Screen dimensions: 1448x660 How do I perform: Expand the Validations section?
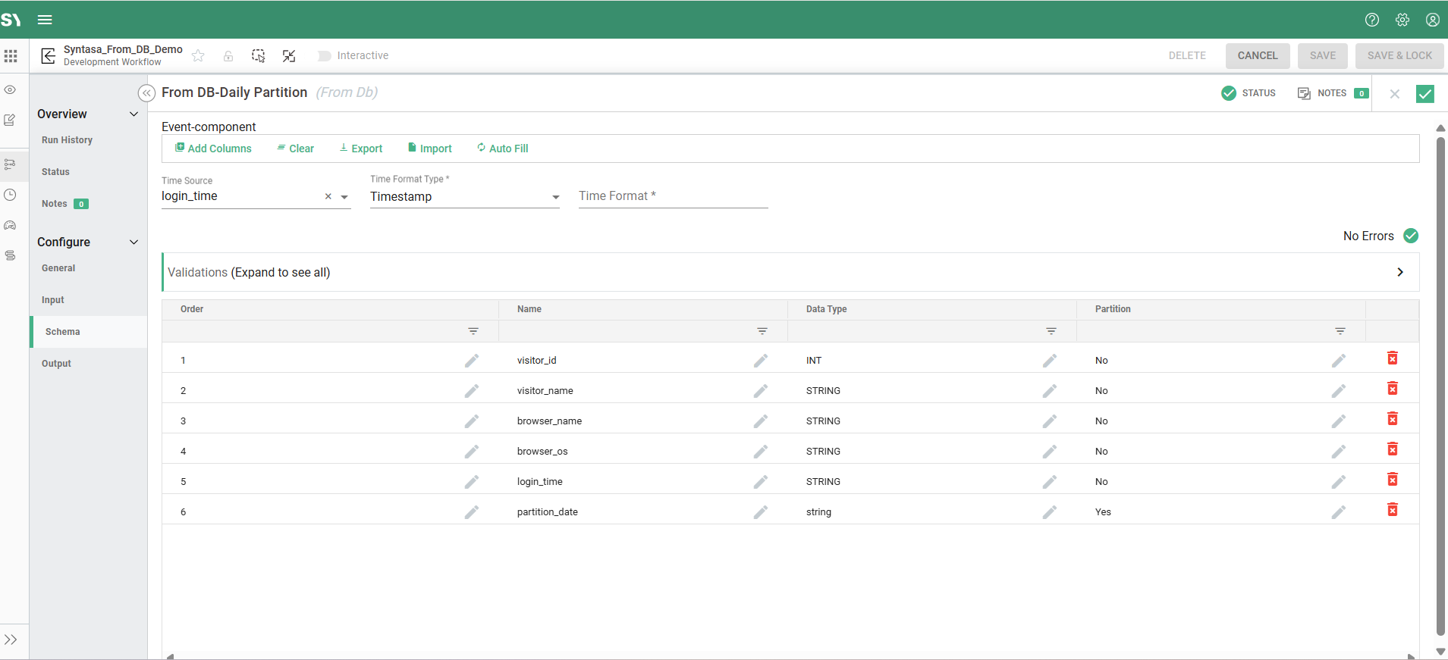point(1399,272)
